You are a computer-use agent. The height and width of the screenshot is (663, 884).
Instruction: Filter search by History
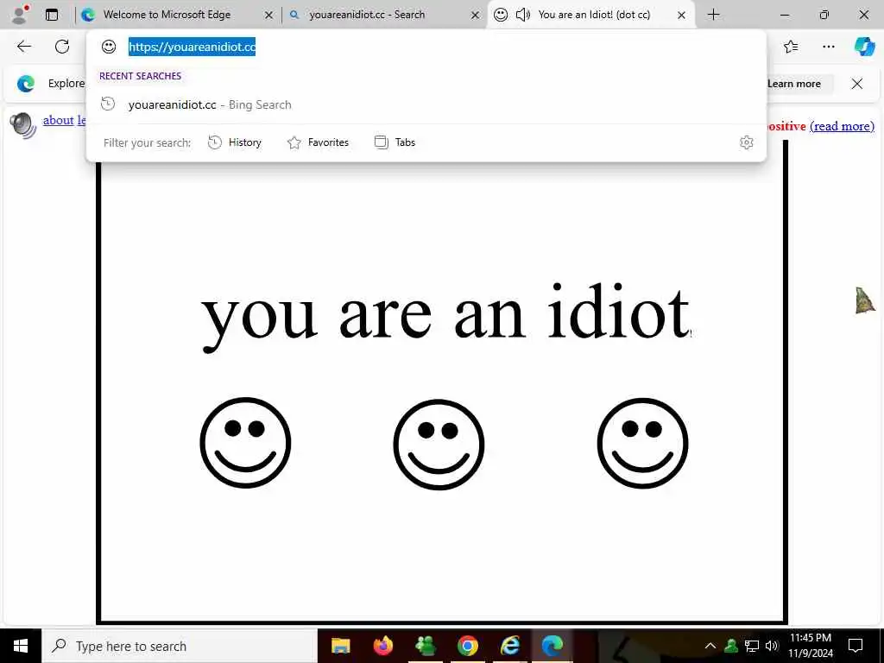(x=235, y=142)
